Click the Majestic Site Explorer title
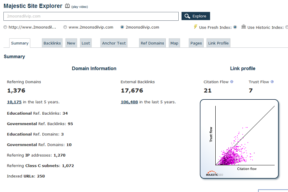 tap(33, 6)
